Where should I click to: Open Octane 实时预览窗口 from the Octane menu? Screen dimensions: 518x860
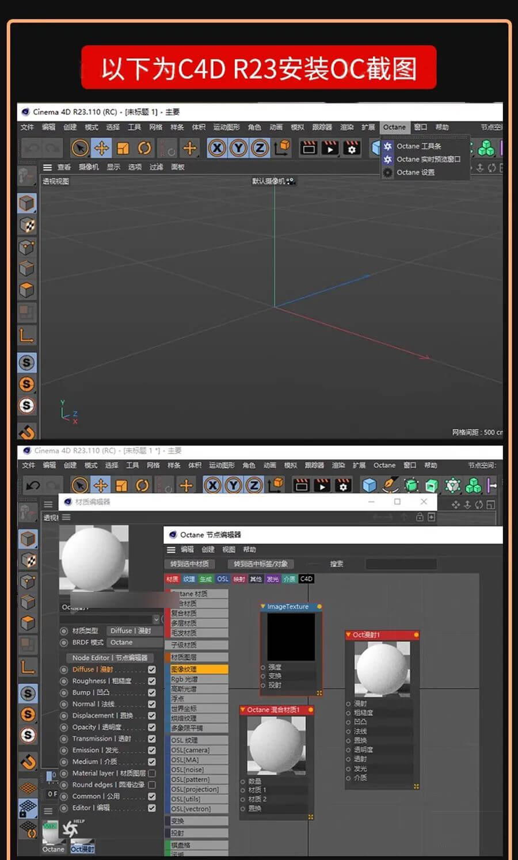pyautogui.click(x=428, y=159)
